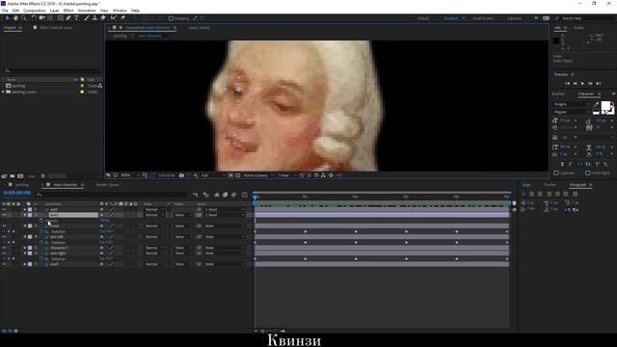Click the white fill color swatch

(x=606, y=105)
